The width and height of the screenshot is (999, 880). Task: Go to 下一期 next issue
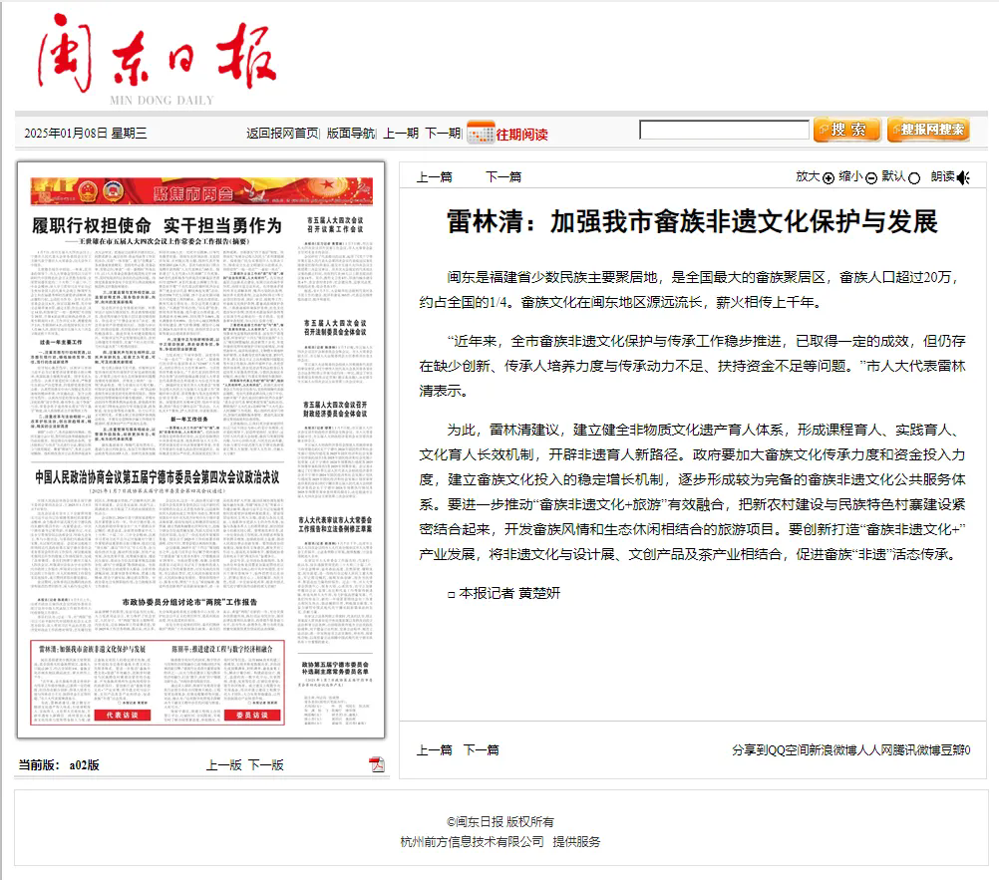(443, 134)
